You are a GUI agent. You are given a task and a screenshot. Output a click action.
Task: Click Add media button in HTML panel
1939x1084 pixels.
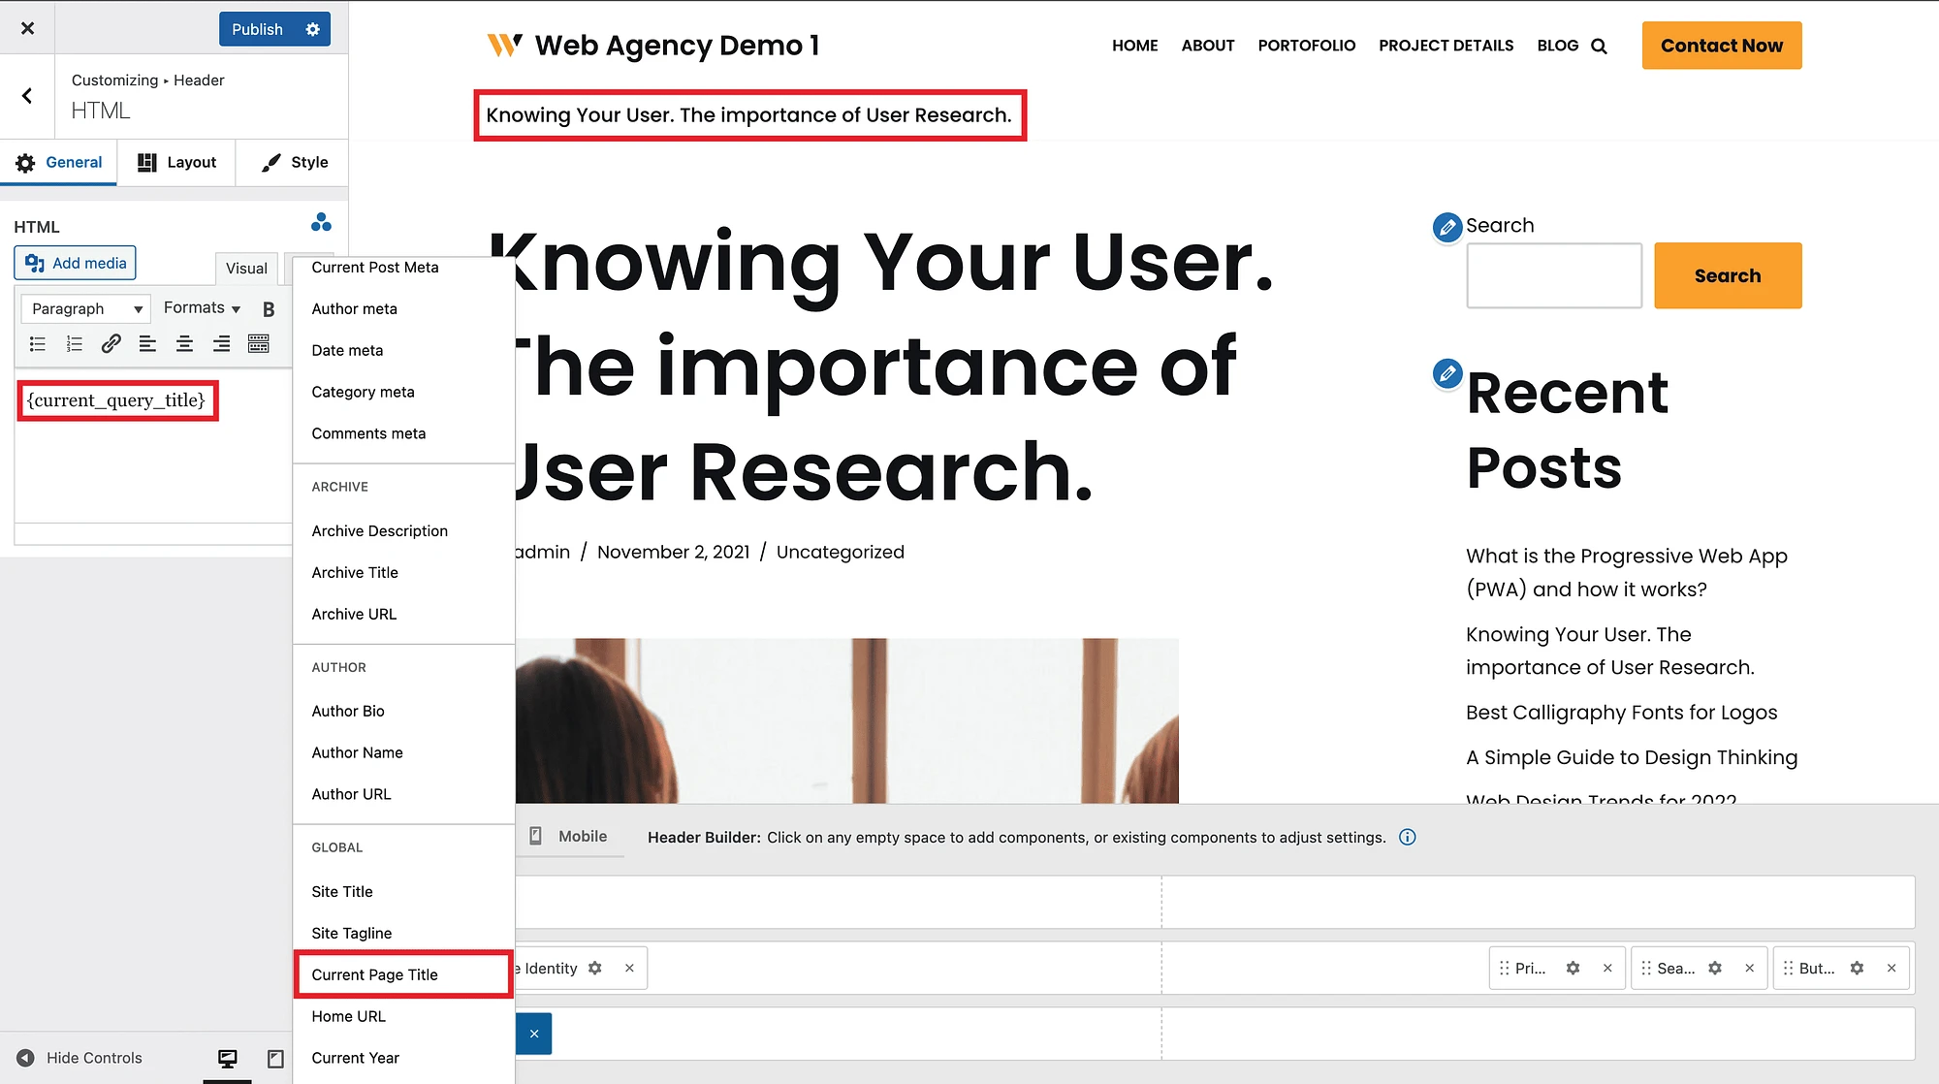(x=75, y=263)
